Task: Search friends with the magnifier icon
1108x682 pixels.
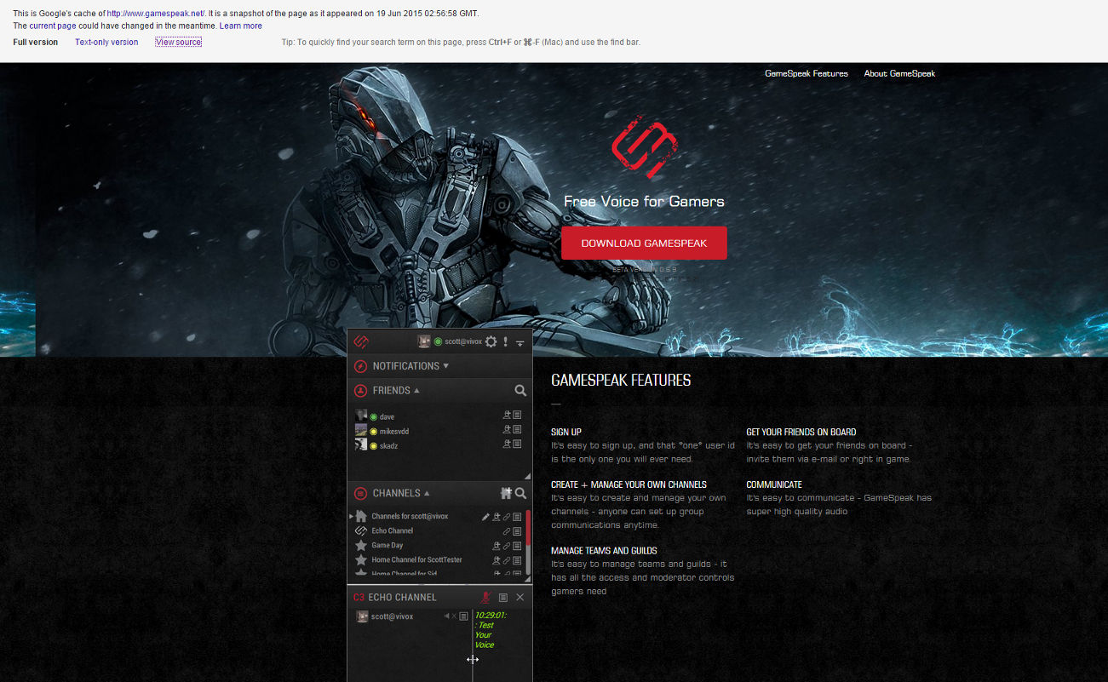Action: tap(520, 391)
